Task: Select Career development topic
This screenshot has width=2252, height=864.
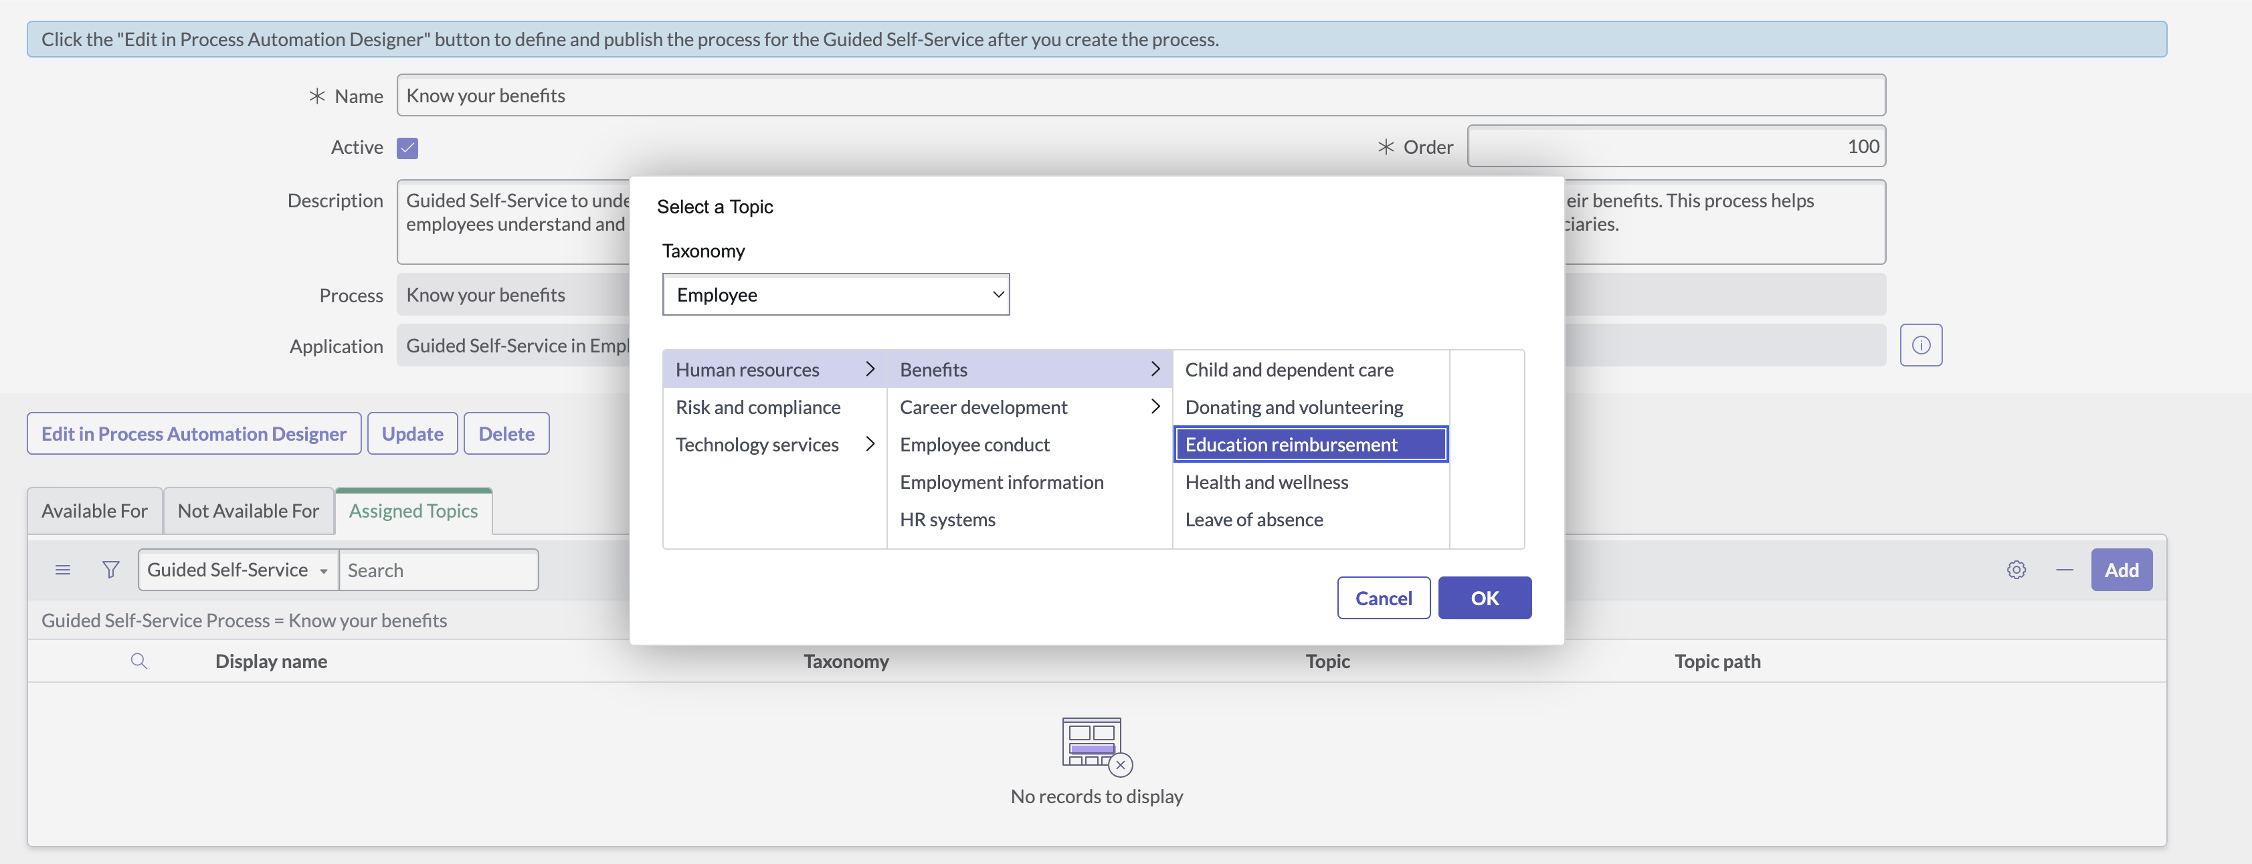Action: pyautogui.click(x=1029, y=407)
